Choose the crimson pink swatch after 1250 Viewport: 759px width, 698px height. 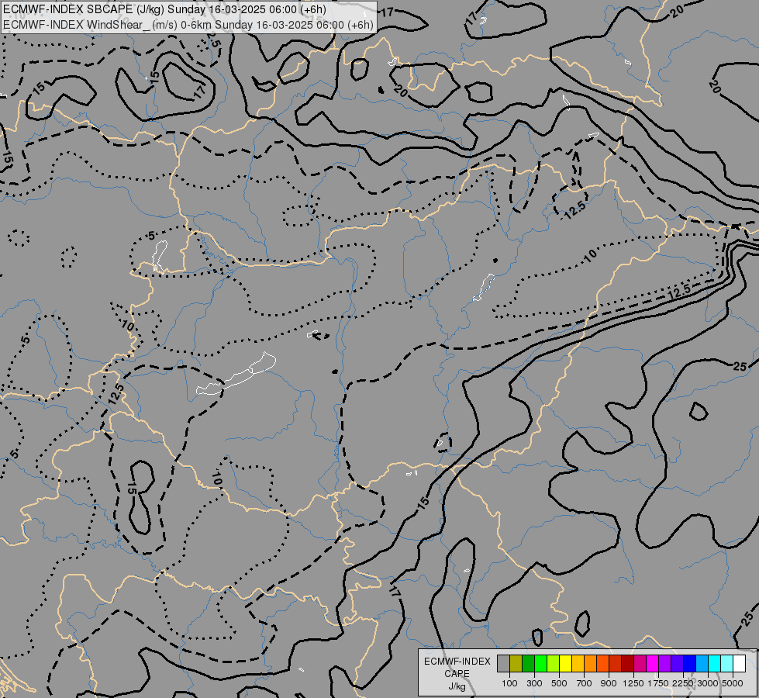tap(640, 663)
